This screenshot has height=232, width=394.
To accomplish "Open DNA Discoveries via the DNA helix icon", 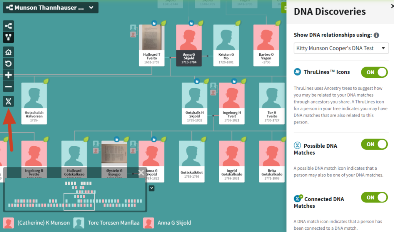I will [8, 101].
